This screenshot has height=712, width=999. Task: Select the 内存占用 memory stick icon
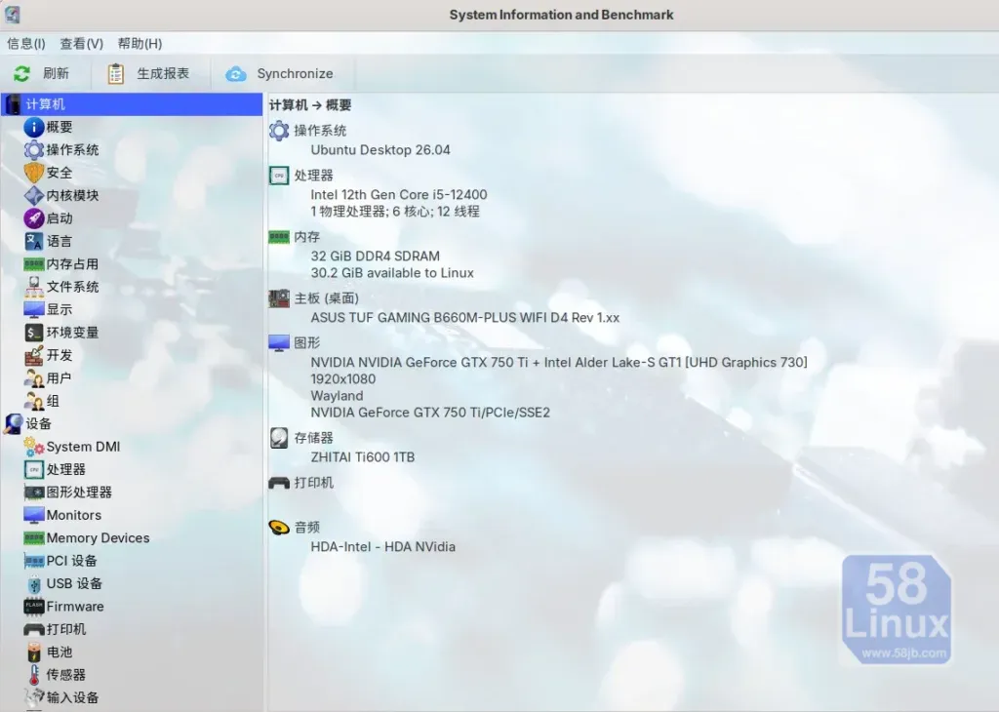[34, 264]
